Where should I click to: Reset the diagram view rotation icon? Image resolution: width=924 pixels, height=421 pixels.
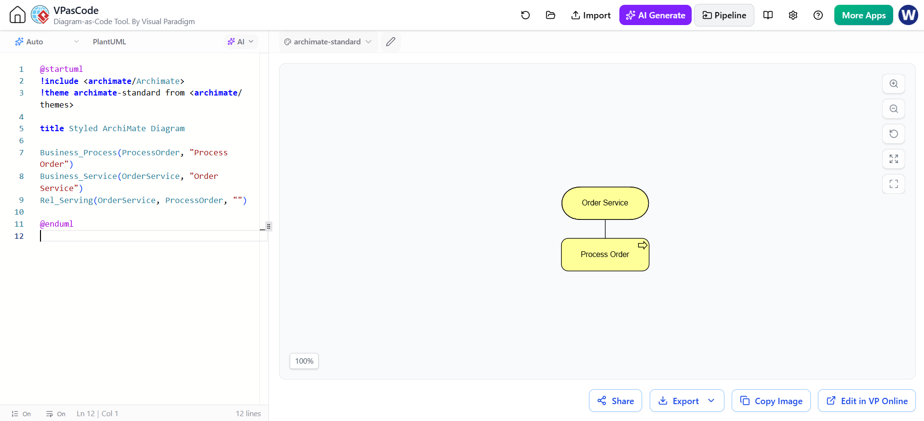click(894, 134)
